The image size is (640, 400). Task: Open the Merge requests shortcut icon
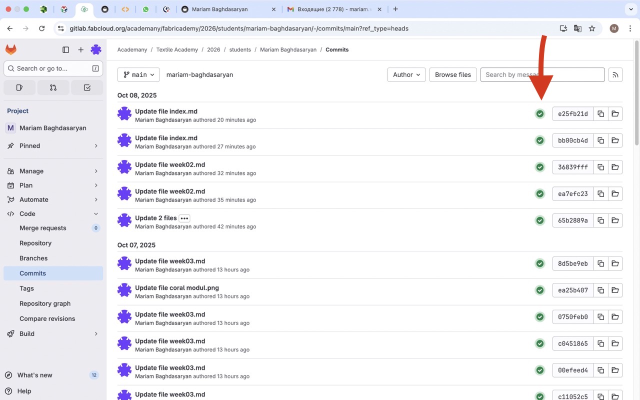[53, 87]
